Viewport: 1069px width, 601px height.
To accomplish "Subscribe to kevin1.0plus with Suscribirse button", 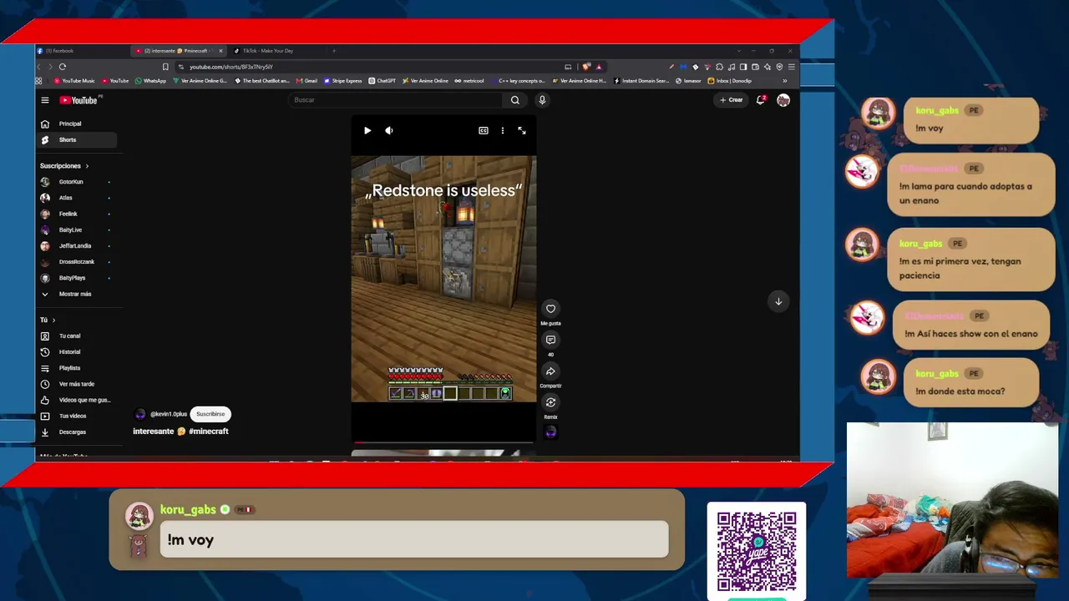I will [210, 414].
